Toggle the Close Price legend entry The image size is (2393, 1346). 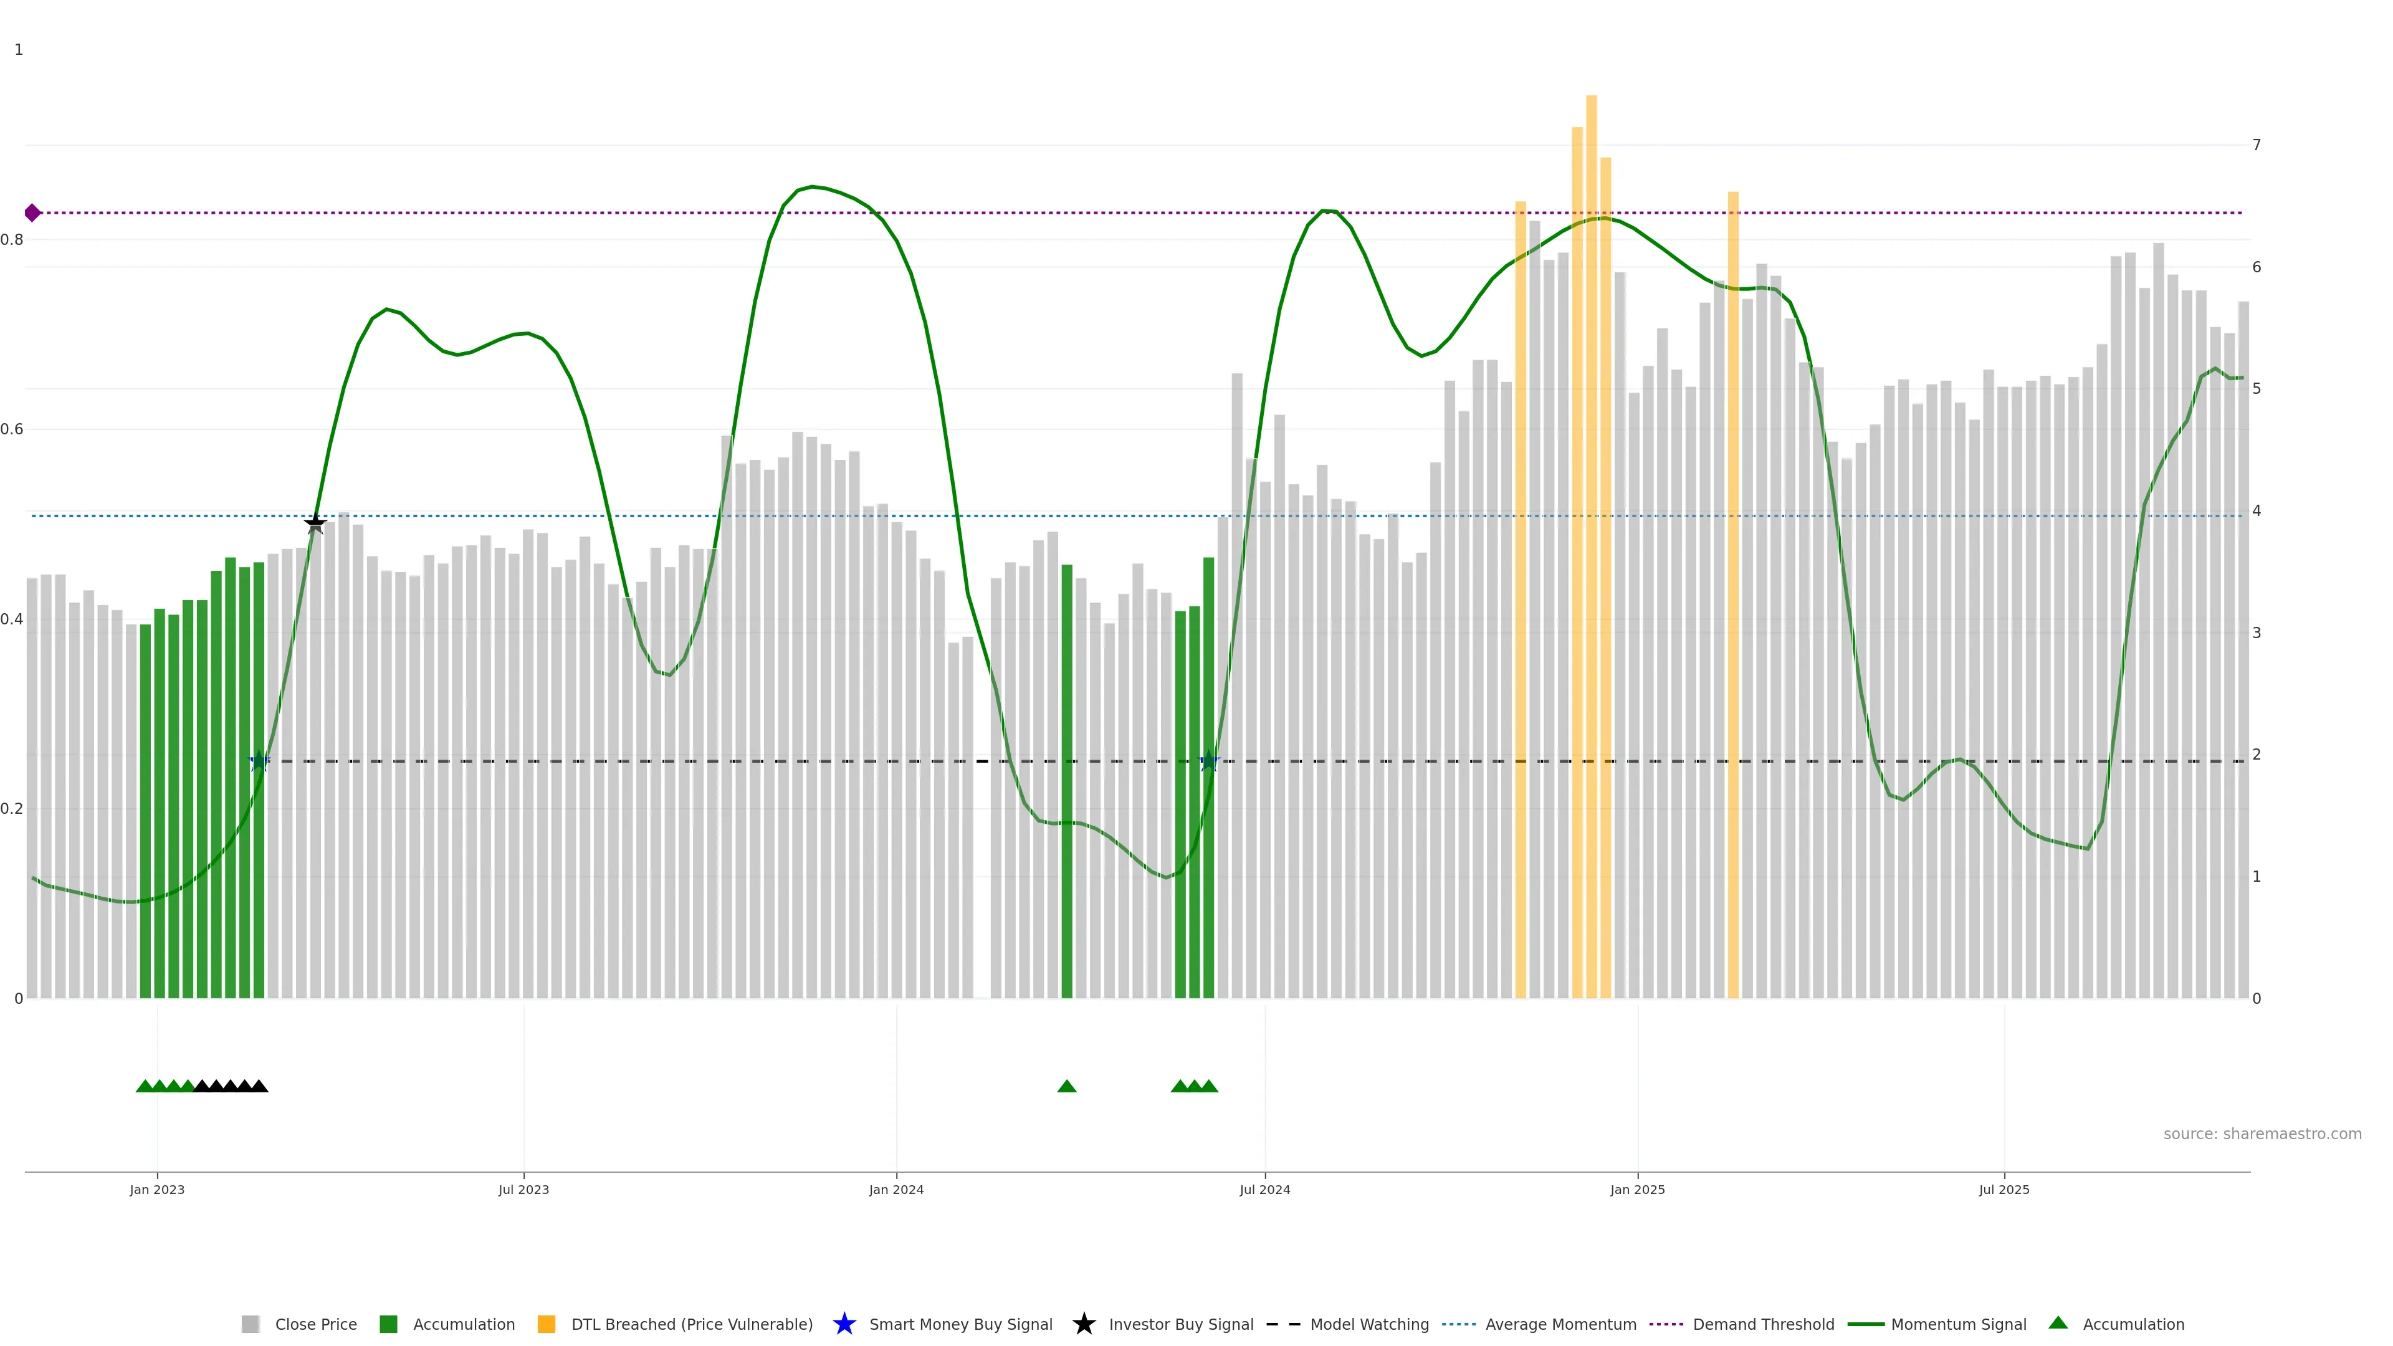point(315,1325)
